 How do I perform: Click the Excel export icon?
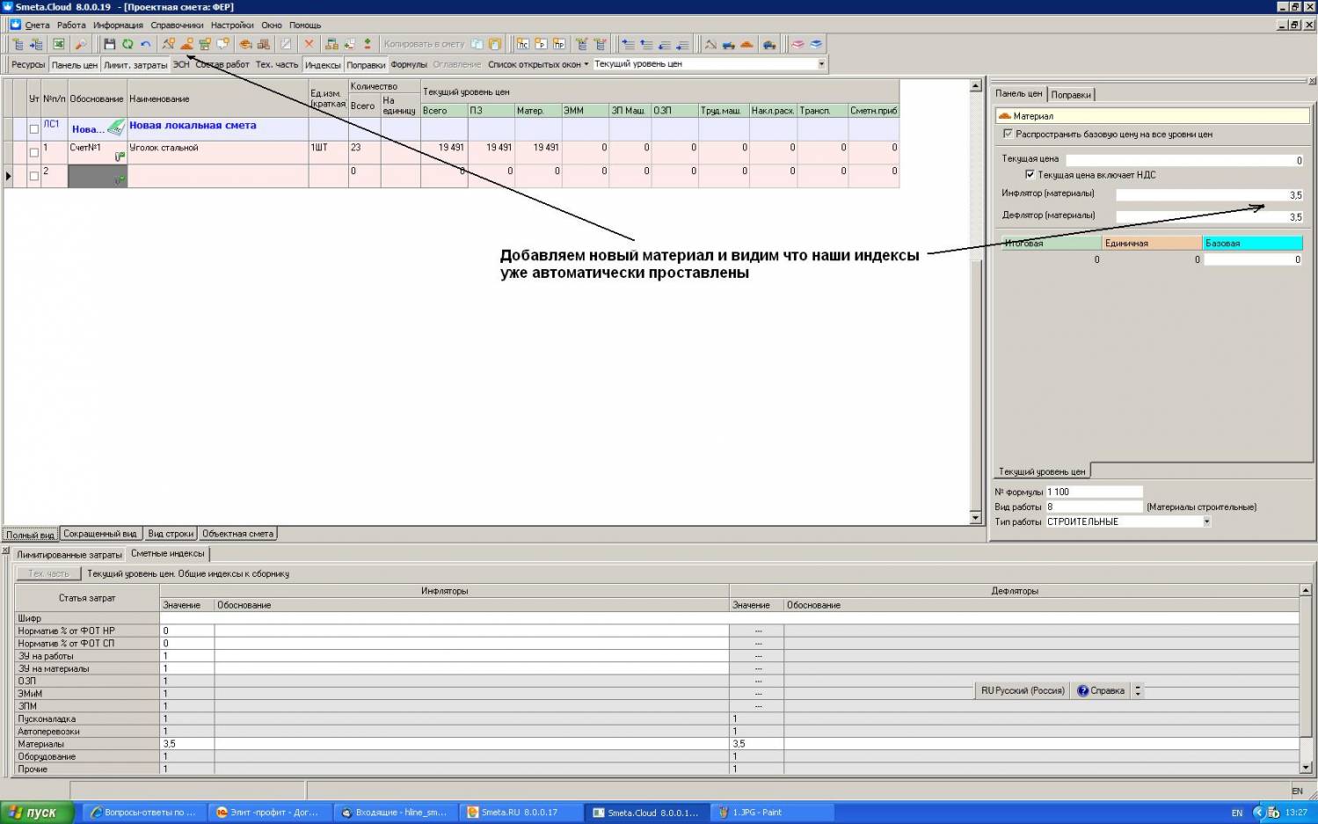[x=58, y=44]
